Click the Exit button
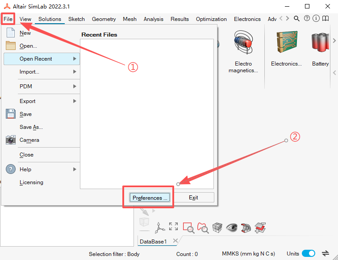Viewport: 338px width, 260px height. click(x=193, y=198)
